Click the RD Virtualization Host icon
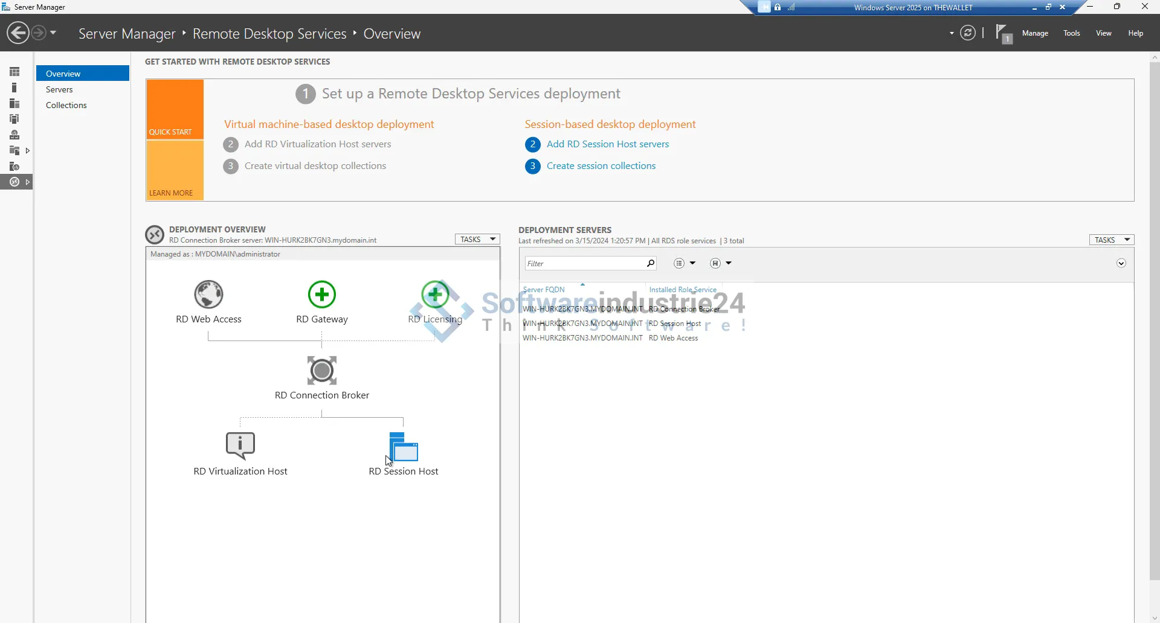Viewport: 1160px width, 623px height. (240, 446)
